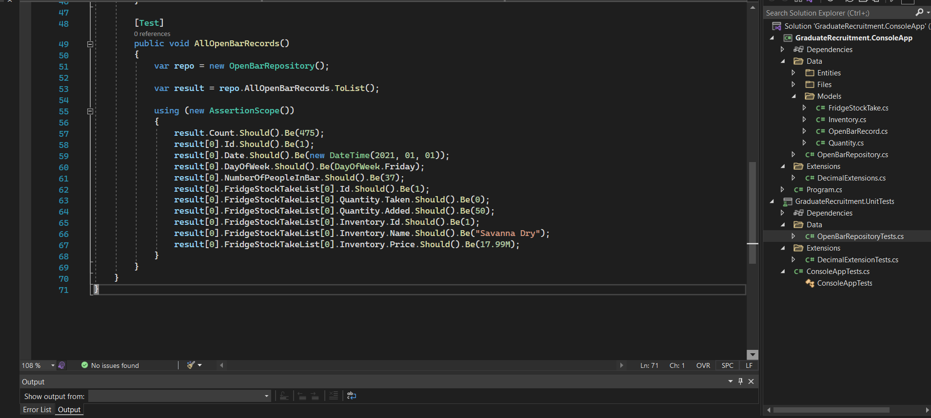
Task: Click find message in code icon
Action: pos(284,396)
